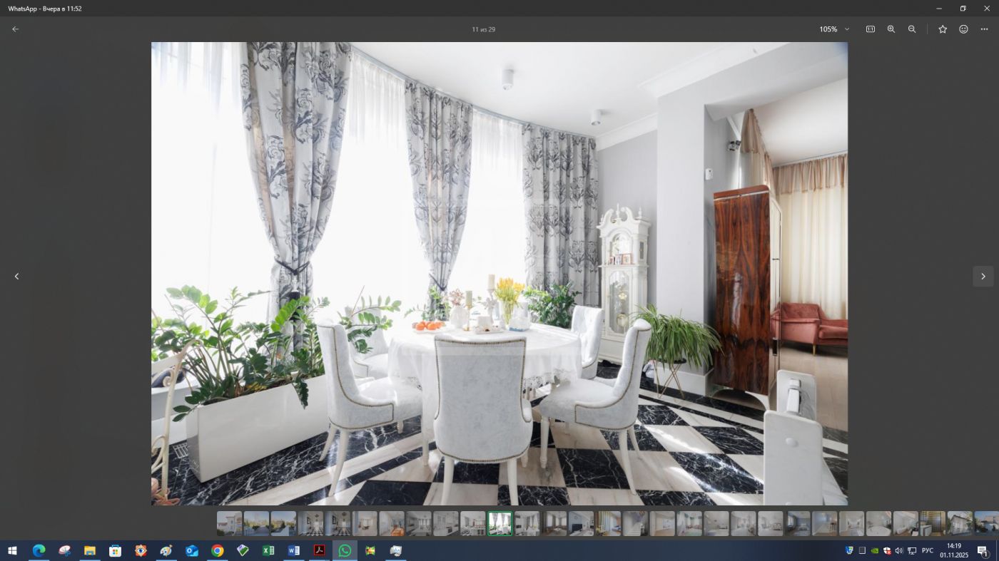Click the back arrow in the viewer
This screenshot has height=561, width=999.
(x=15, y=29)
